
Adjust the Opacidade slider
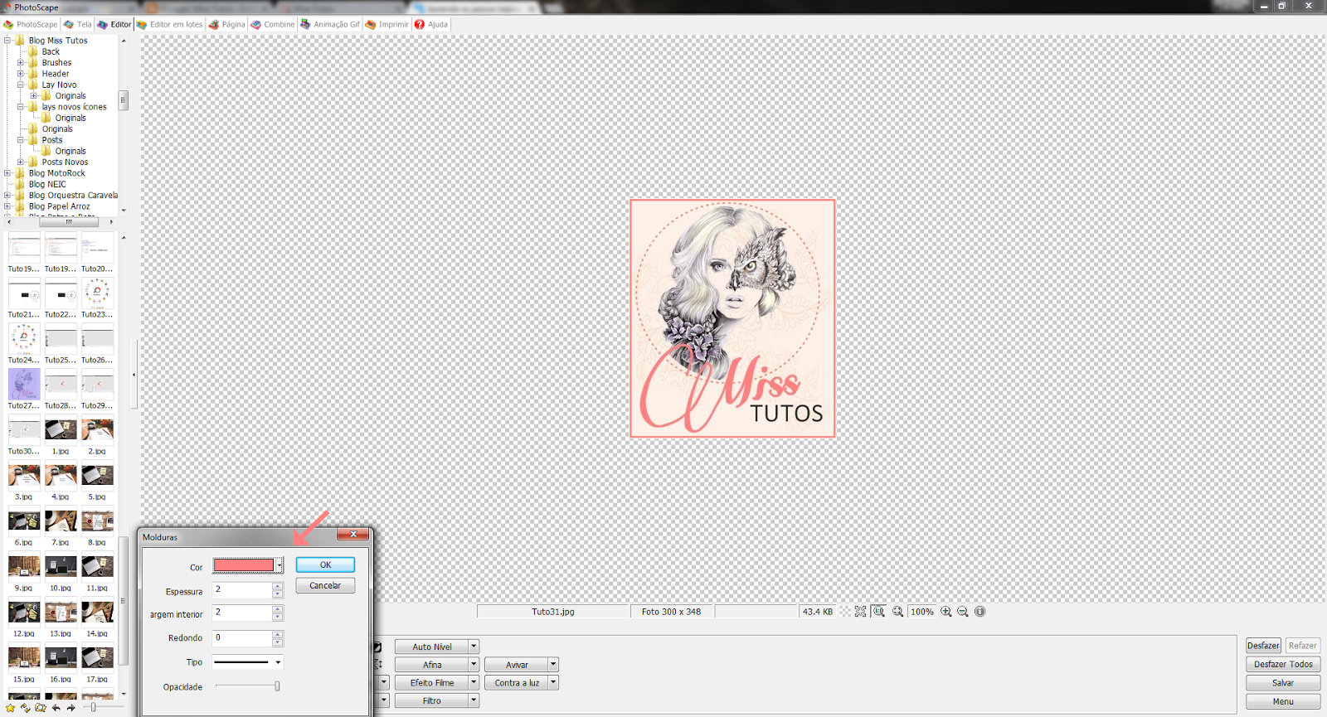point(277,686)
